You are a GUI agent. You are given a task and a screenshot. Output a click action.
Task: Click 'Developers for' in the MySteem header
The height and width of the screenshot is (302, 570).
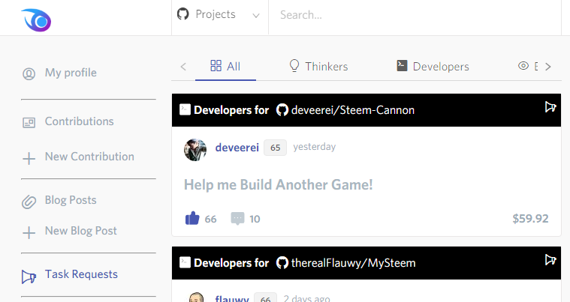click(x=231, y=263)
